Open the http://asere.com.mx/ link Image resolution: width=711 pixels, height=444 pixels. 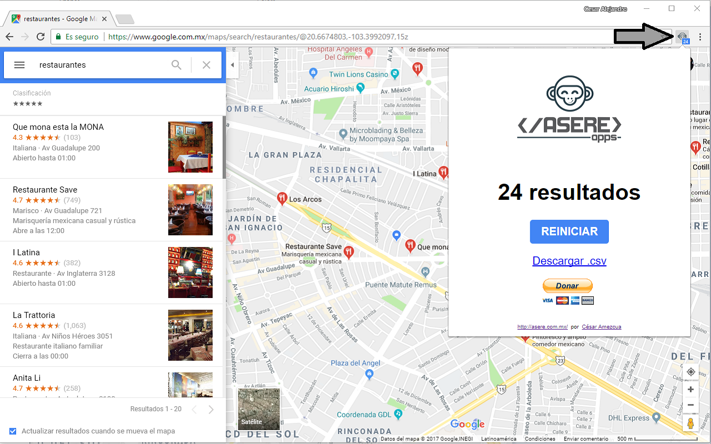(542, 327)
